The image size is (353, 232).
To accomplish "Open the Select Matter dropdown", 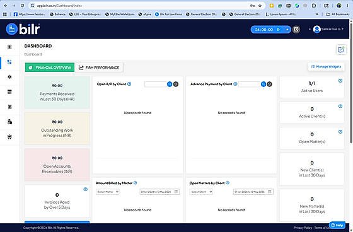I will coord(108,192).
